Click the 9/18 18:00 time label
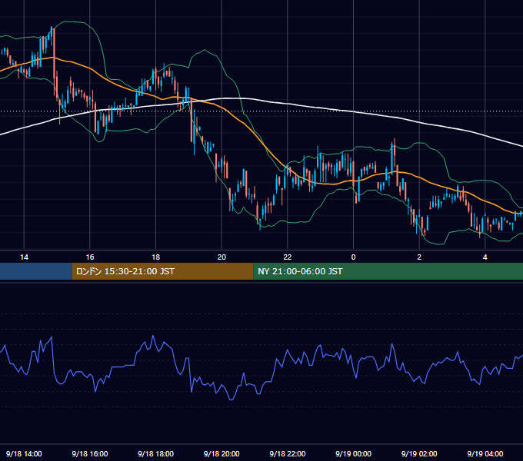 coord(156,453)
